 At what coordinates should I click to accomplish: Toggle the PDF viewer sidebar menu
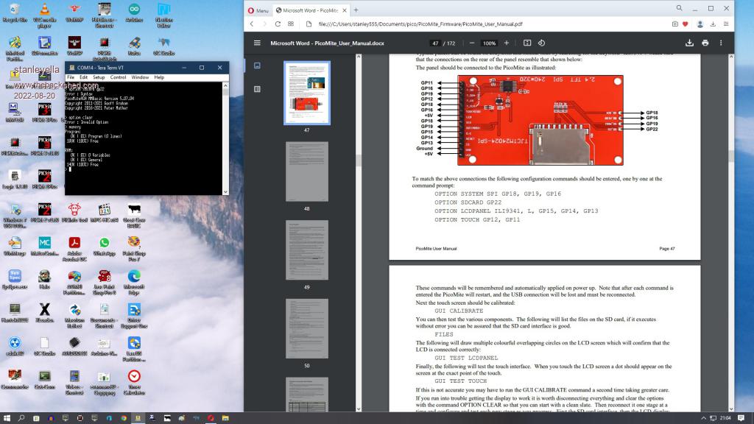click(x=257, y=43)
